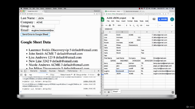Viewport: 195px width, 109px height.
Task: Select the cell containing pyhäranta
Action: tap(134, 66)
